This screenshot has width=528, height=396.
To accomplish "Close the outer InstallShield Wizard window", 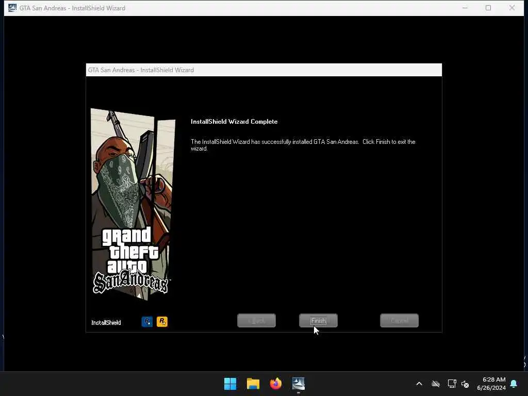I will tap(512, 8).
